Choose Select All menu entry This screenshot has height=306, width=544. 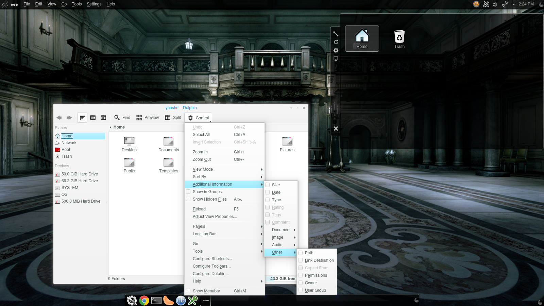coord(224,135)
